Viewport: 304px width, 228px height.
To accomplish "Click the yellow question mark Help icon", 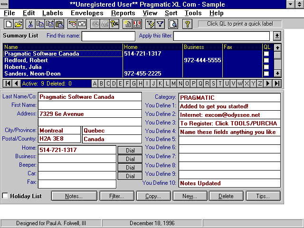I will point(188,24).
